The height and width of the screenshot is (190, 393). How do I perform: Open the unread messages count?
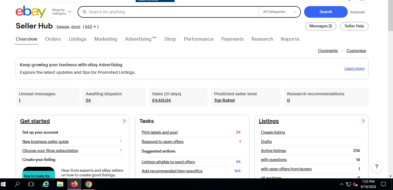pyautogui.click(x=20, y=101)
